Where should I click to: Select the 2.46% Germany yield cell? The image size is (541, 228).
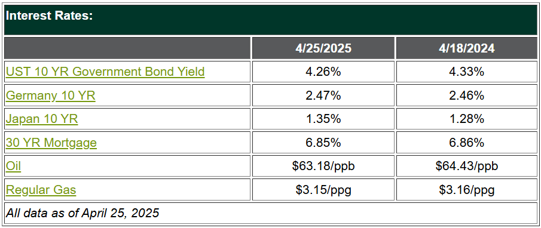466,95
